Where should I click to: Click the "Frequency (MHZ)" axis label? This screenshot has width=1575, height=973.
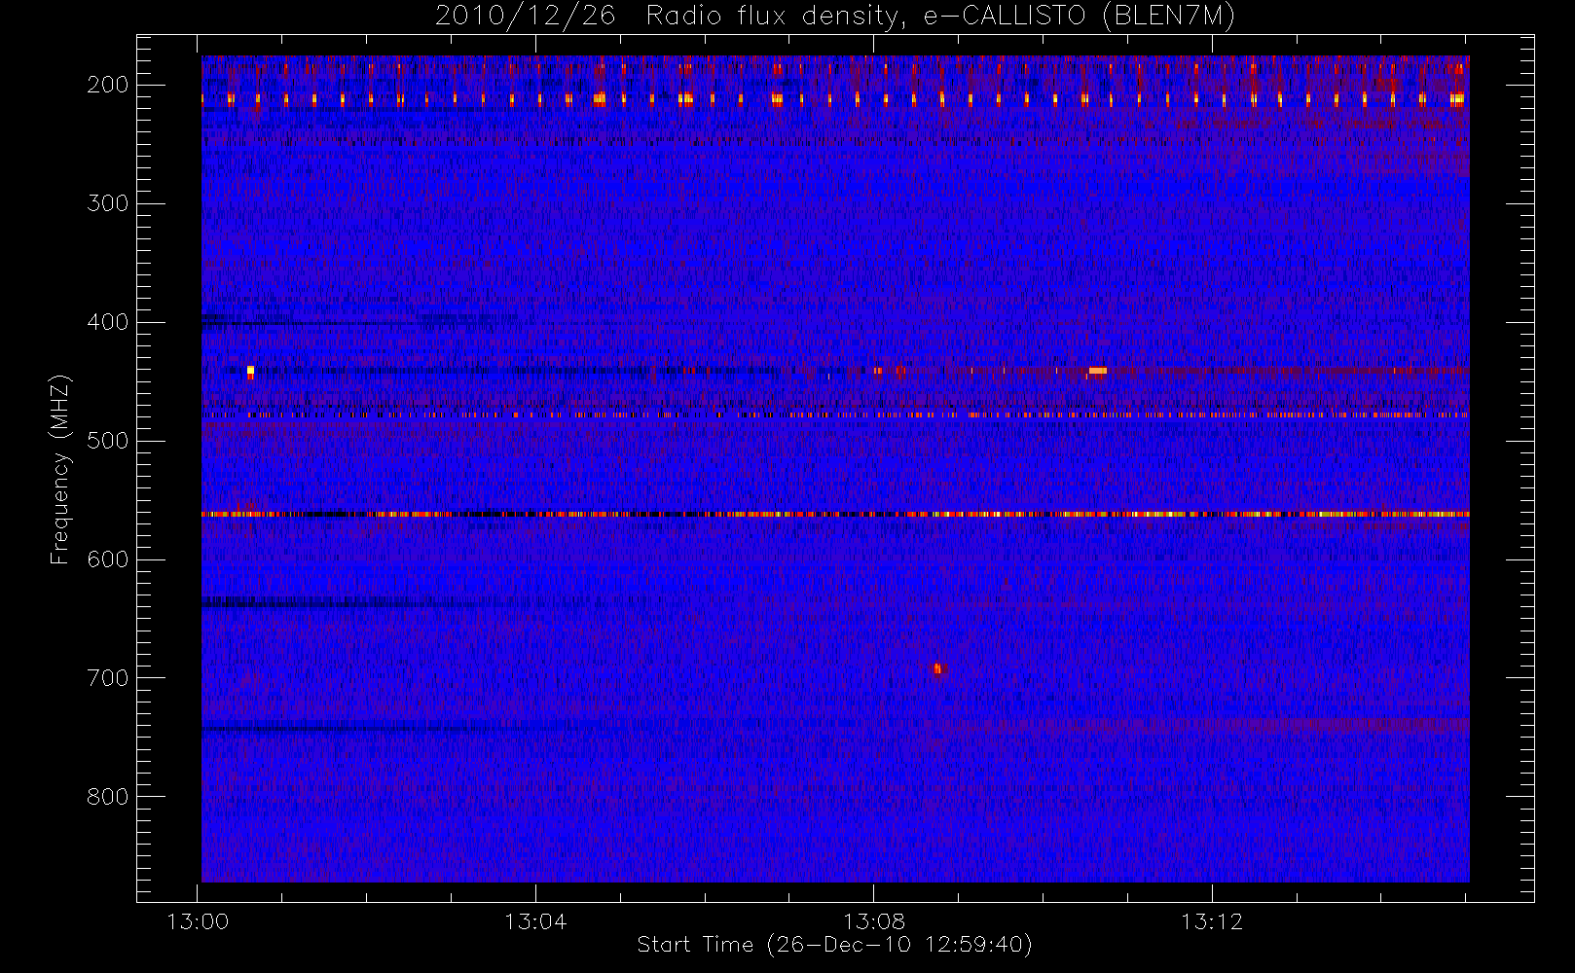tap(60, 470)
